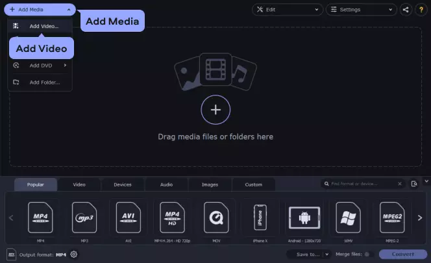Switch to the Devices tab
This screenshot has width=431, height=263.
[123, 184]
